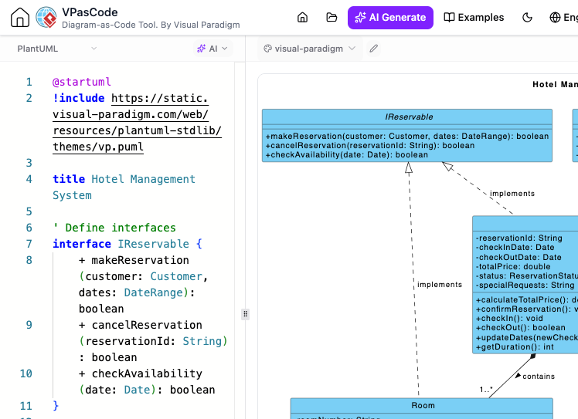
Task: Toggle dark mode moon icon
Action: point(528,17)
